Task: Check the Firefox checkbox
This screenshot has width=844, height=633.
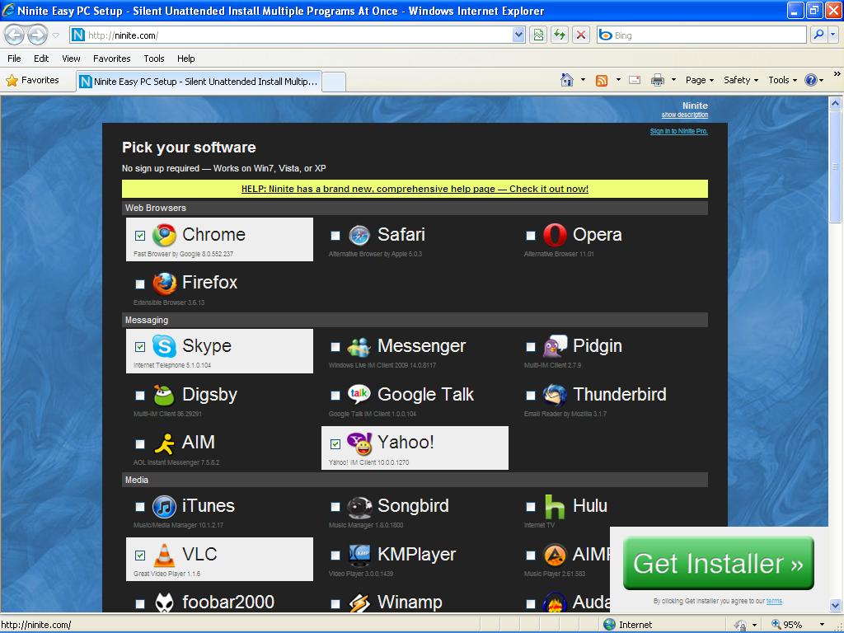Action: pyautogui.click(x=140, y=284)
